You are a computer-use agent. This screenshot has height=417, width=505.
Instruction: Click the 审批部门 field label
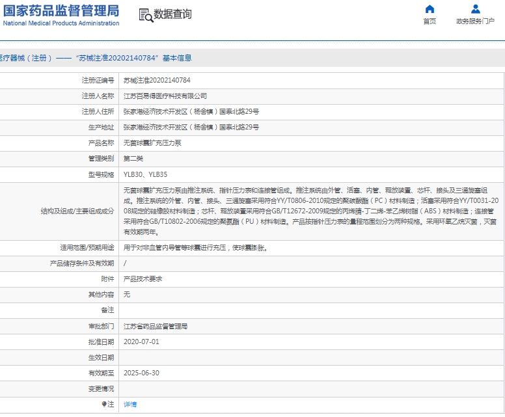[101, 326]
